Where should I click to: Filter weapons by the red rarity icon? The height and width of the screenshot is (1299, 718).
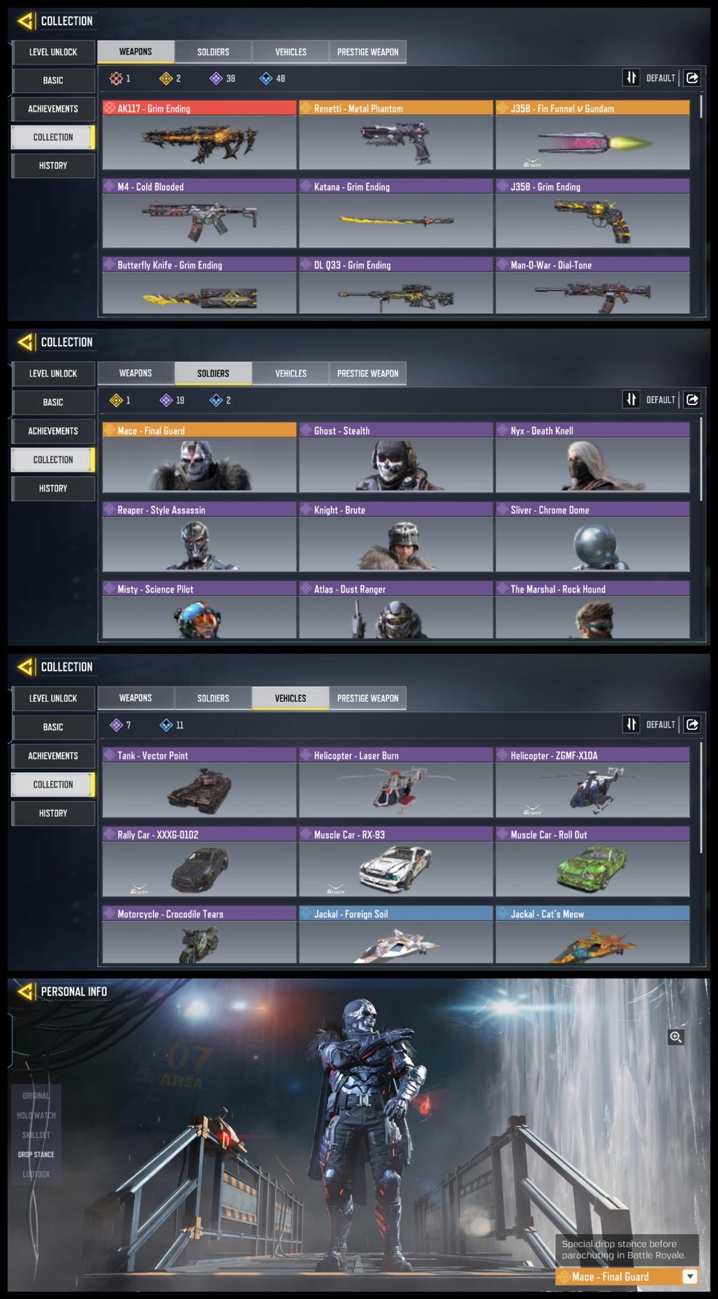pyautogui.click(x=116, y=78)
